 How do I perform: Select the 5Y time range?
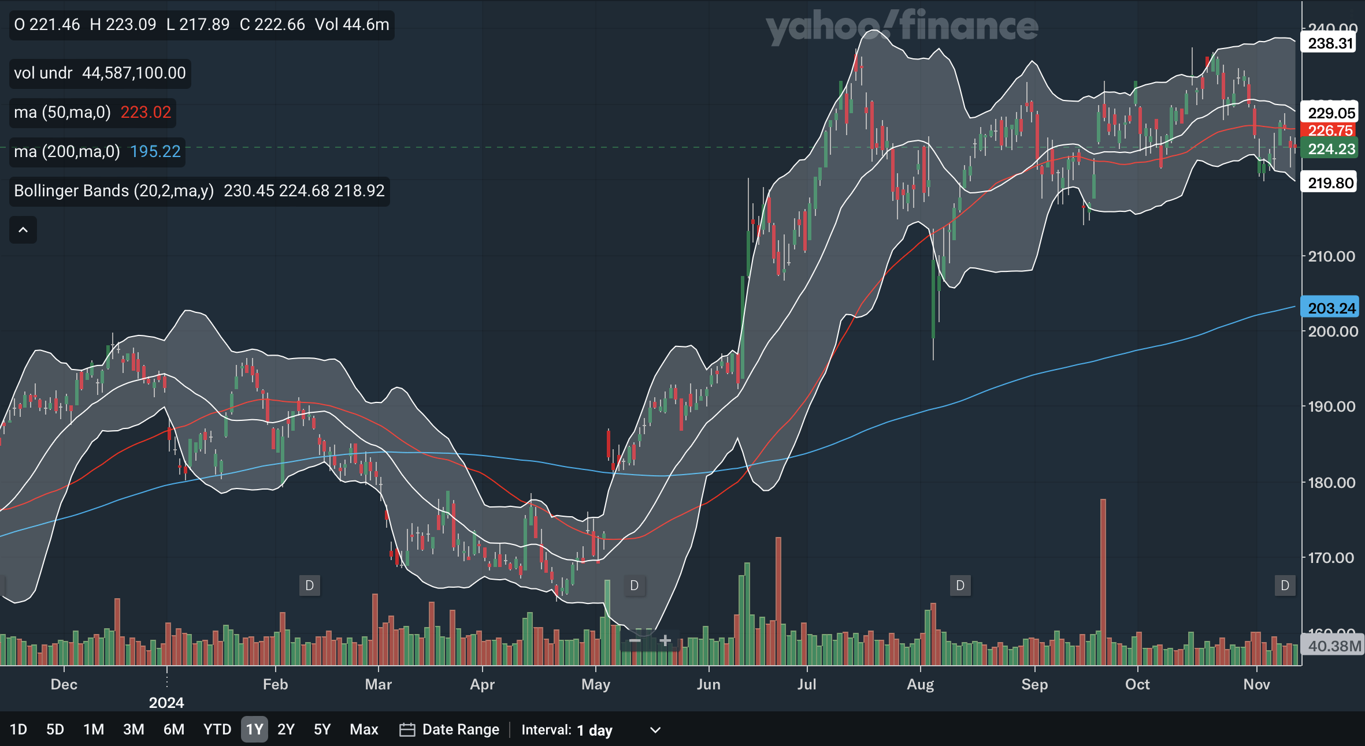(x=322, y=730)
